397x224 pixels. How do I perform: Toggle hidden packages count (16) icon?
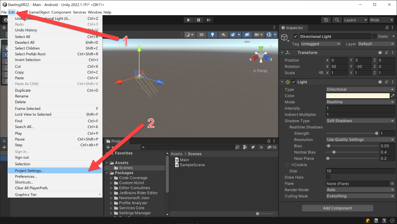(x=272, y=147)
